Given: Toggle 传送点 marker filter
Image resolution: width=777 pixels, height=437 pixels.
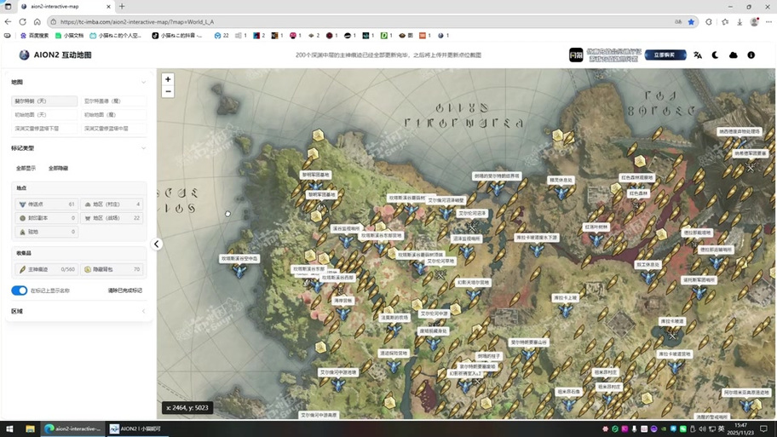Looking at the screenshot, I should [x=46, y=204].
